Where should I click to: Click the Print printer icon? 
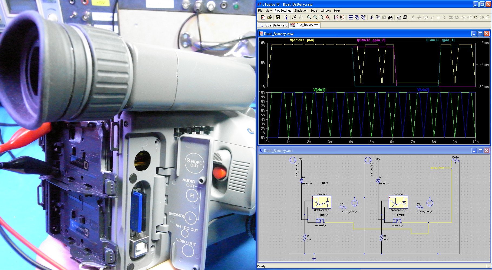tap(405, 18)
